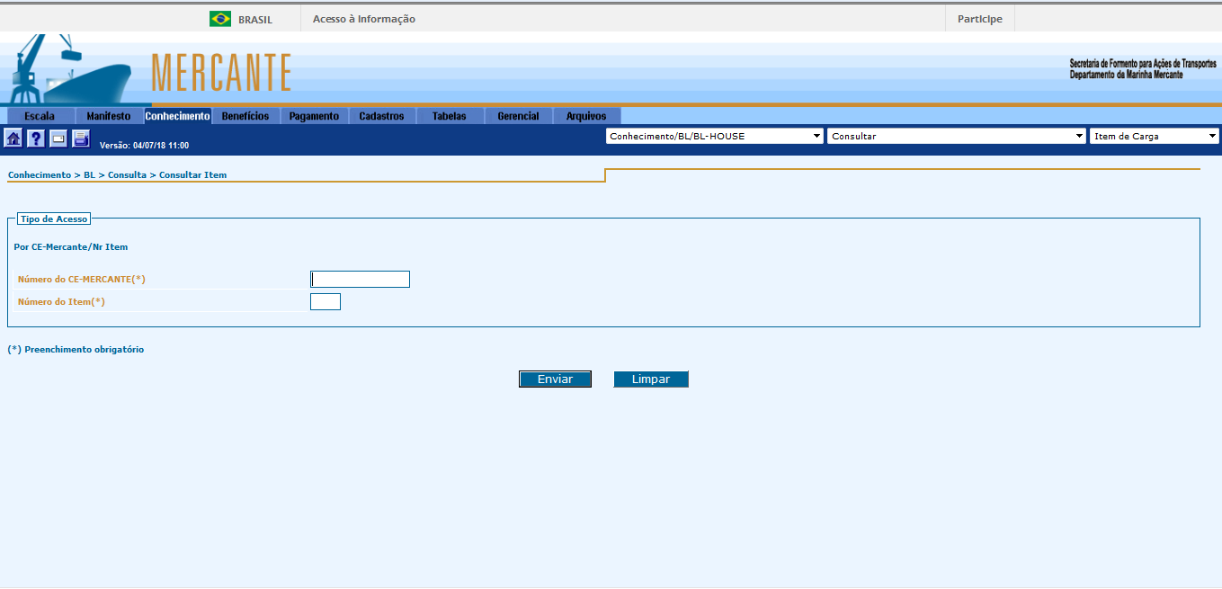Click the Preenchimento obrigatório note
This screenshot has width=1222, height=589.
[76, 350]
